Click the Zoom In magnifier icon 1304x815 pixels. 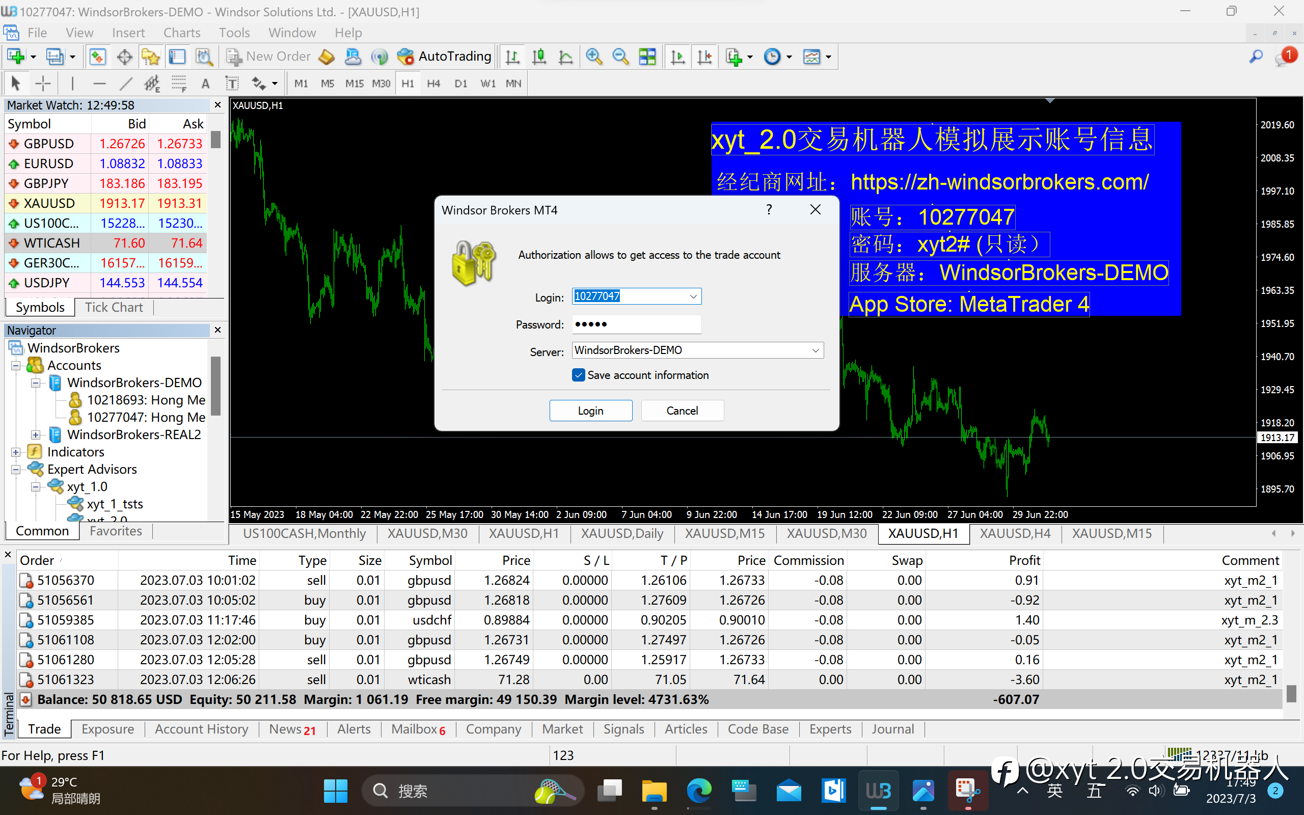(x=594, y=57)
